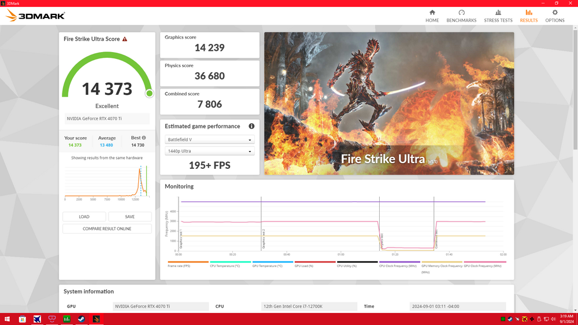The width and height of the screenshot is (578, 325).
Task: Toggle Frame rate (FPS) legend
Action: [x=188, y=264]
